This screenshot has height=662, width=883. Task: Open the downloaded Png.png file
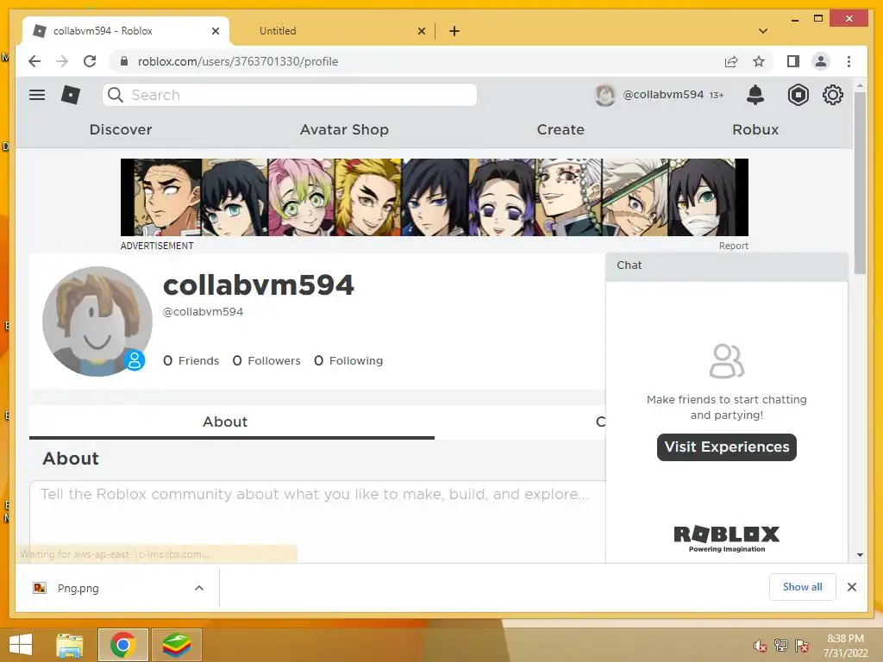tap(78, 588)
